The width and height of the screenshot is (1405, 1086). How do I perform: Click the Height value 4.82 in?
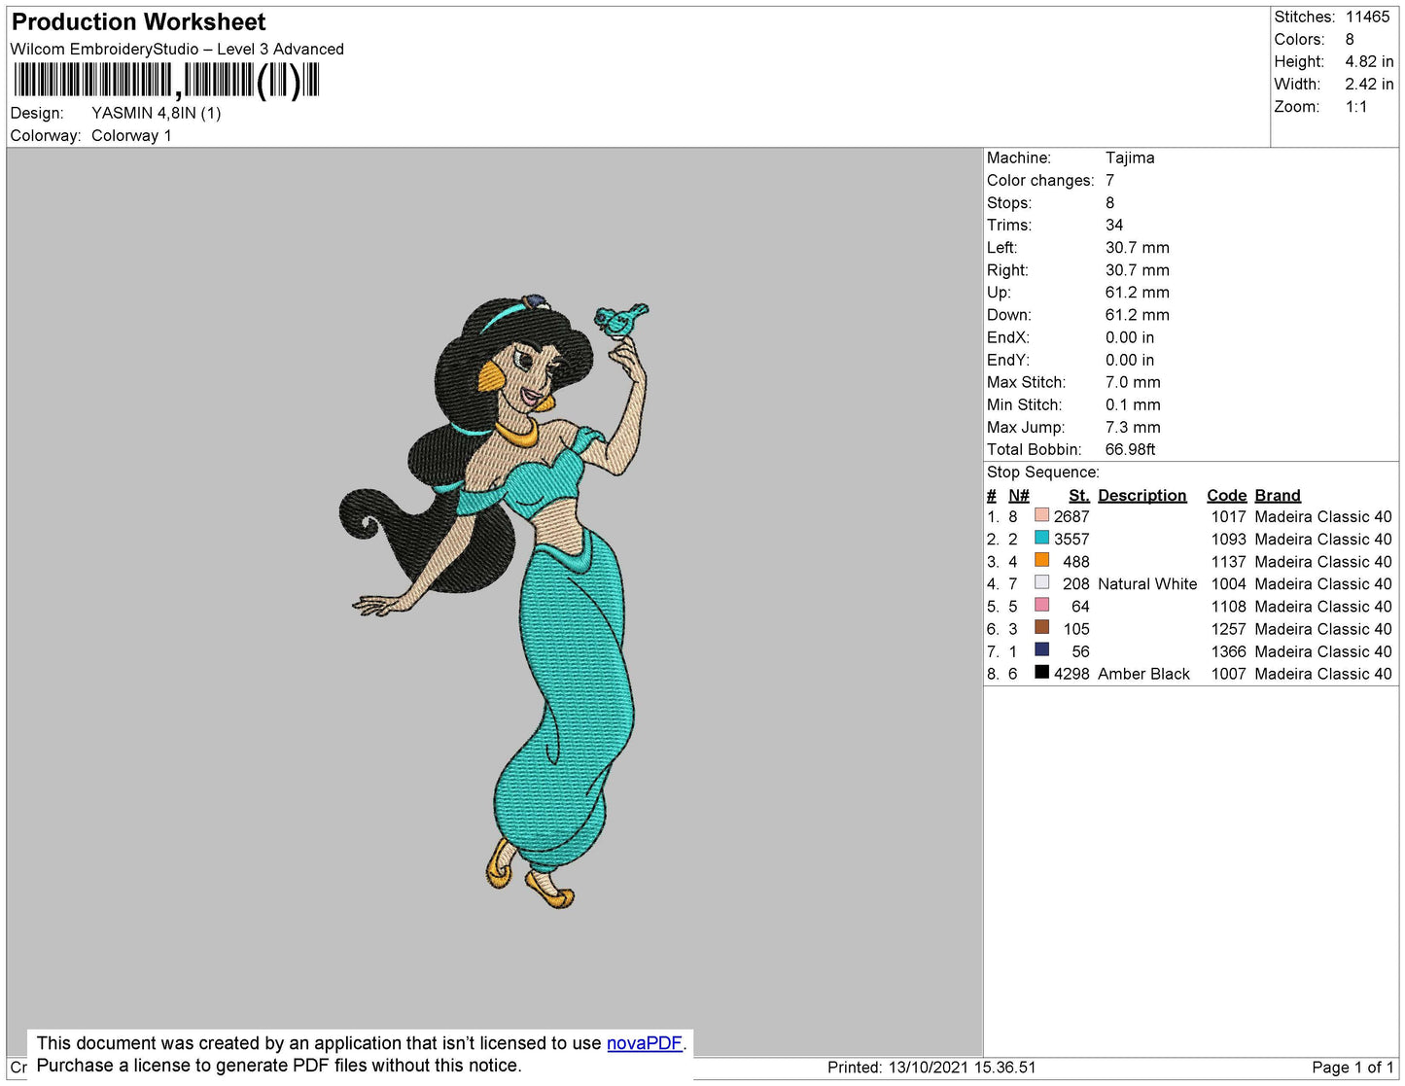click(1369, 61)
